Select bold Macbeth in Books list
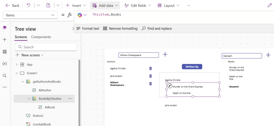 coord(234,87)
